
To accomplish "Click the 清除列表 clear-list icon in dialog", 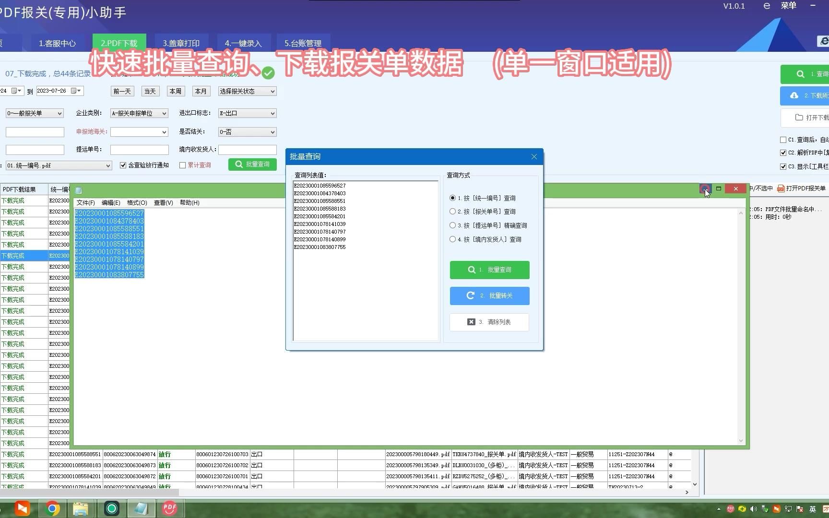I will (x=471, y=322).
